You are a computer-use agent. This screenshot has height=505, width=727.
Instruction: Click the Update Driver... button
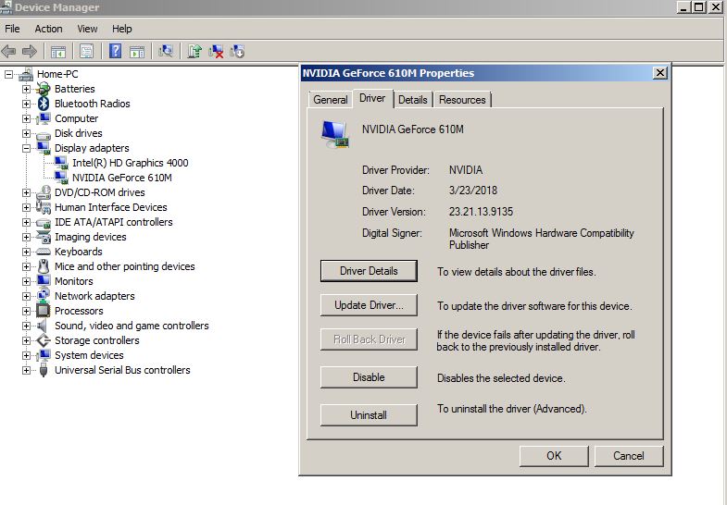pyautogui.click(x=369, y=305)
